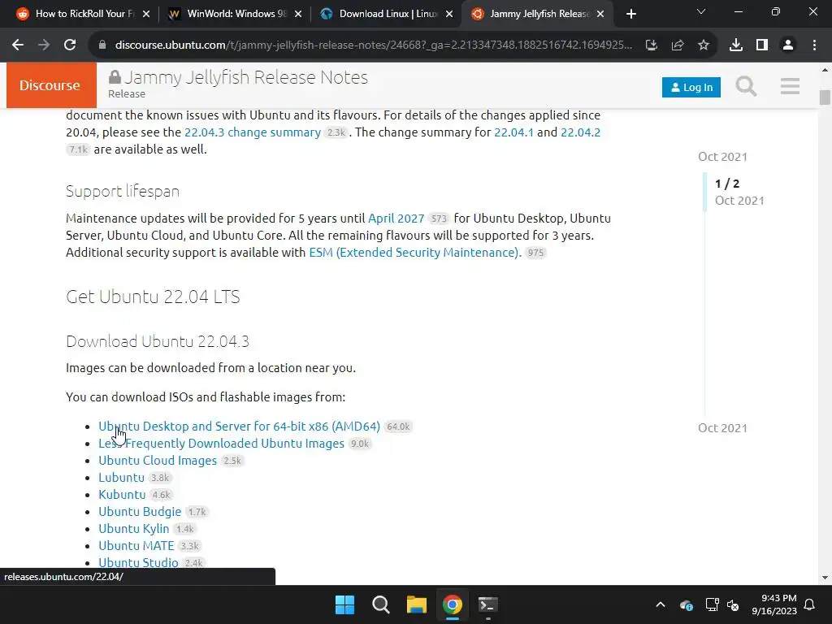Click the April 2027 link

click(396, 219)
